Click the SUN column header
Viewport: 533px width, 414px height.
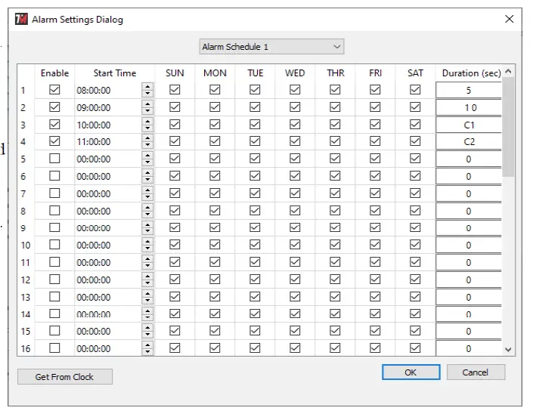175,73
